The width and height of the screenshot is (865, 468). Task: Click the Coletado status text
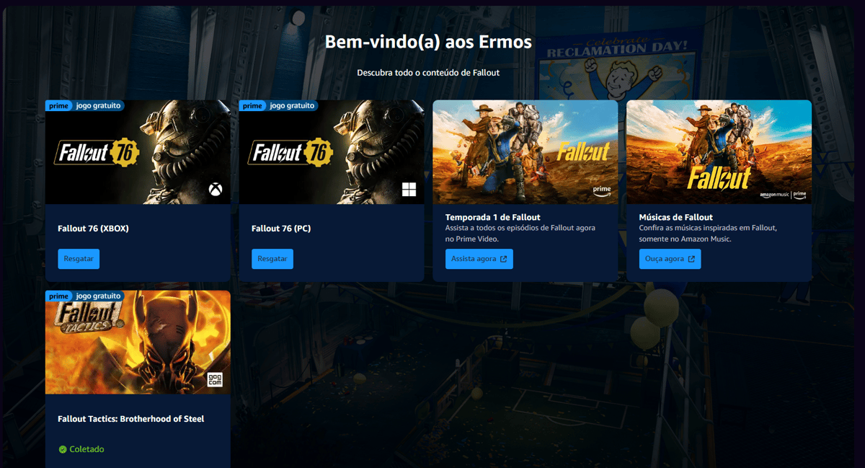pyautogui.click(x=86, y=449)
